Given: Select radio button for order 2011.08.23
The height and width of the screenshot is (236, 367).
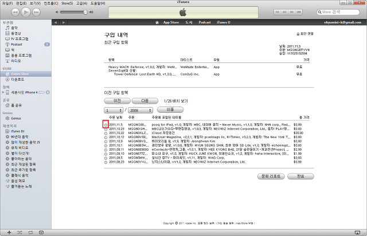Looking at the screenshot, I should (106, 162).
